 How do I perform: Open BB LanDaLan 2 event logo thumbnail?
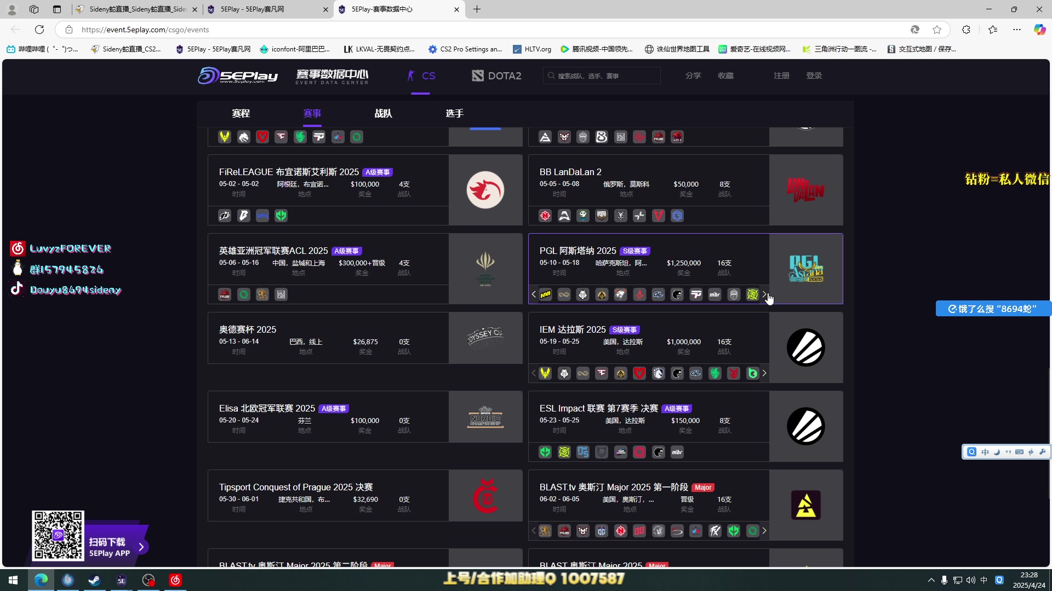pyautogui.click(x=806, y=190)
